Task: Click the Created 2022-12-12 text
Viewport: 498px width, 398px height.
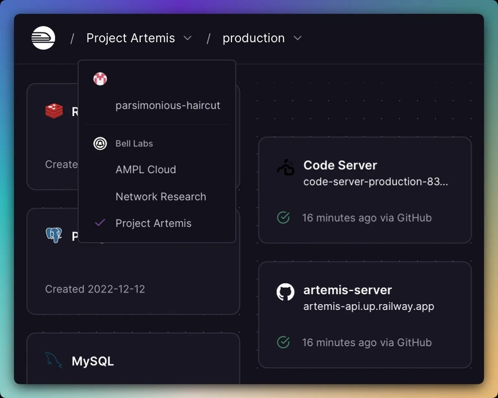Action: (95, 289)
